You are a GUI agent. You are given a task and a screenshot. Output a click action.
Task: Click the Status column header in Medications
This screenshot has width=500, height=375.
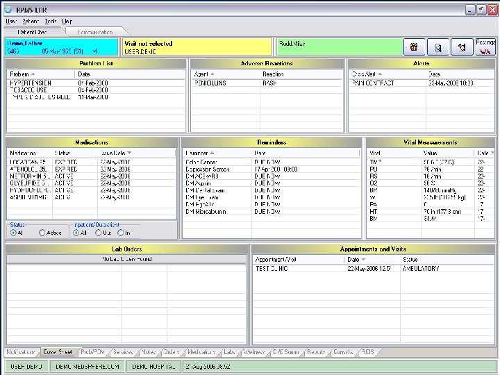point(74,153)
